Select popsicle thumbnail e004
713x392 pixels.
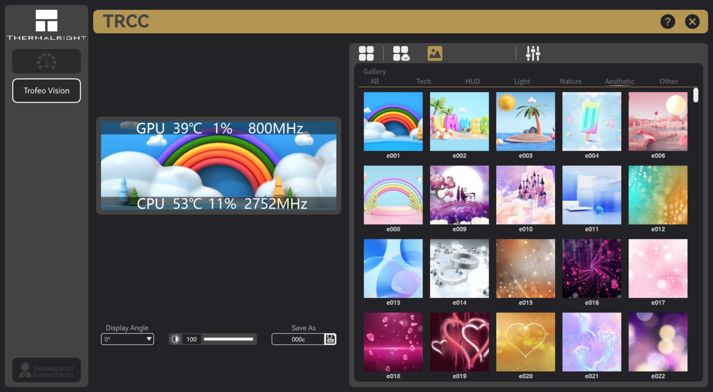(x=592, y=121)
